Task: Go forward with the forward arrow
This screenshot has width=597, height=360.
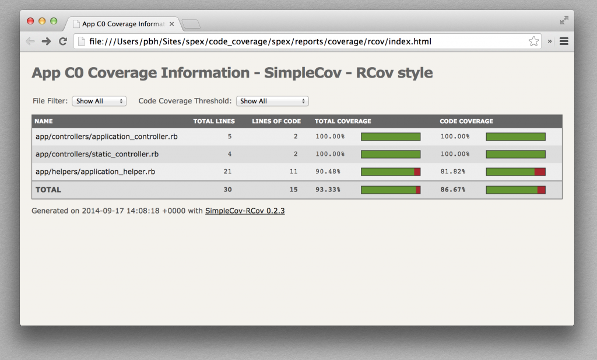Action: click(46, 41)
